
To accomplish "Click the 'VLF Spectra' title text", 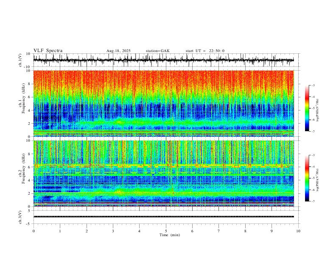I will (x=48, y=51).
